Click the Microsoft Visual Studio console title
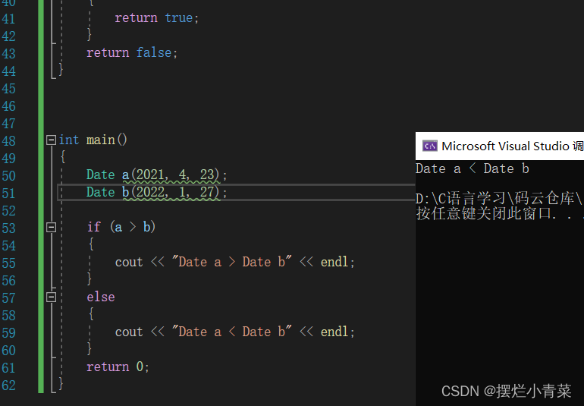The image size is (584, 406). pyautogui.click(x=513, y=146)
